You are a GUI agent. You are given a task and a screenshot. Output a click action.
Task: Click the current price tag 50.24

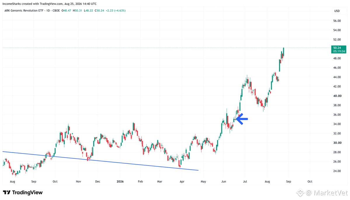[x=339, y=49]
